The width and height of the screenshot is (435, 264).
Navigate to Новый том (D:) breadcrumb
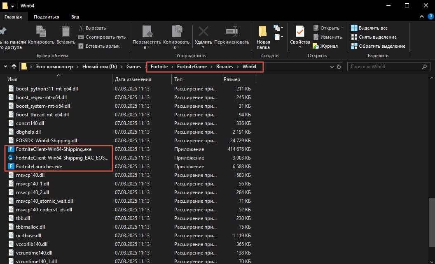point(100,67)
